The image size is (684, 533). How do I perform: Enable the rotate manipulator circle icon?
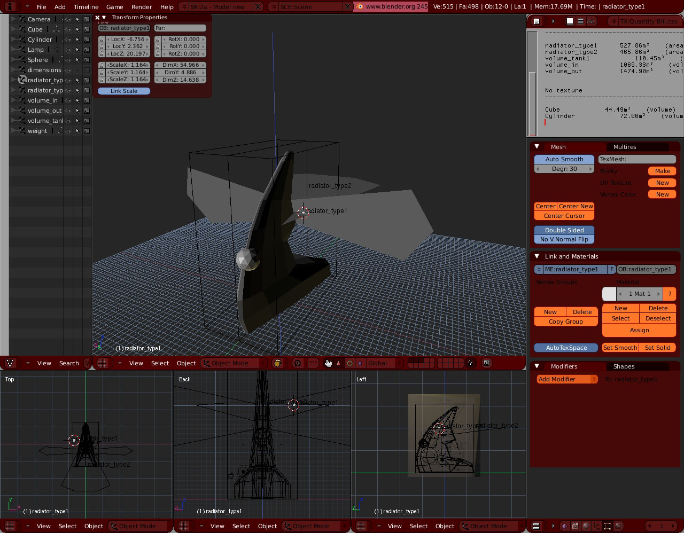point(349,363)
